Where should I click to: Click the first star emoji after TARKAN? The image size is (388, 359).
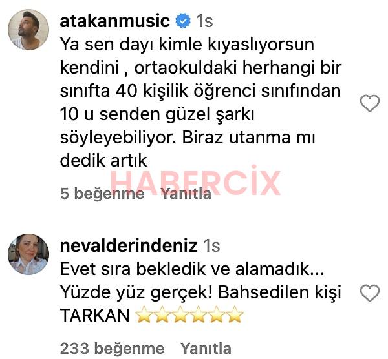tap(144, 314)
